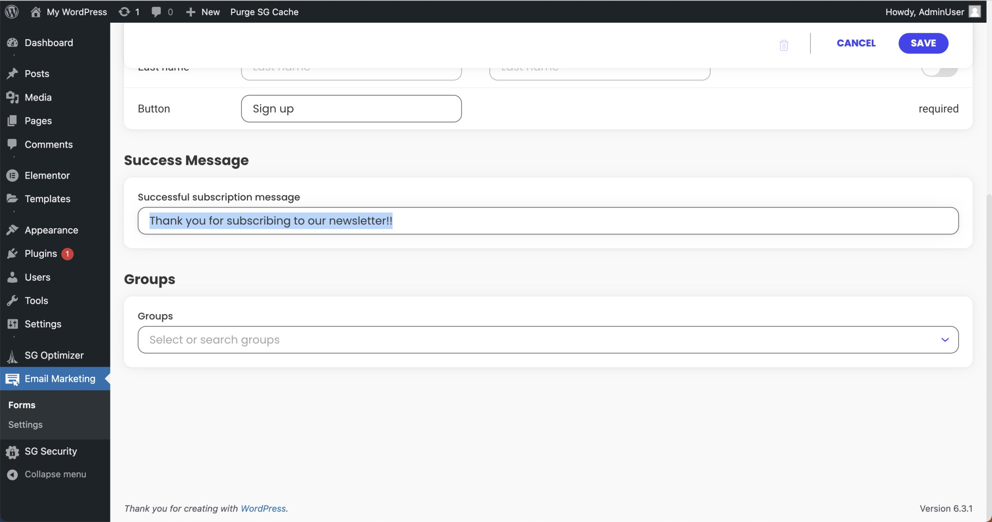Click the Email Marketing icon
Image resolution: width=992 pixels, height=522 pixels.
point(13,379)
